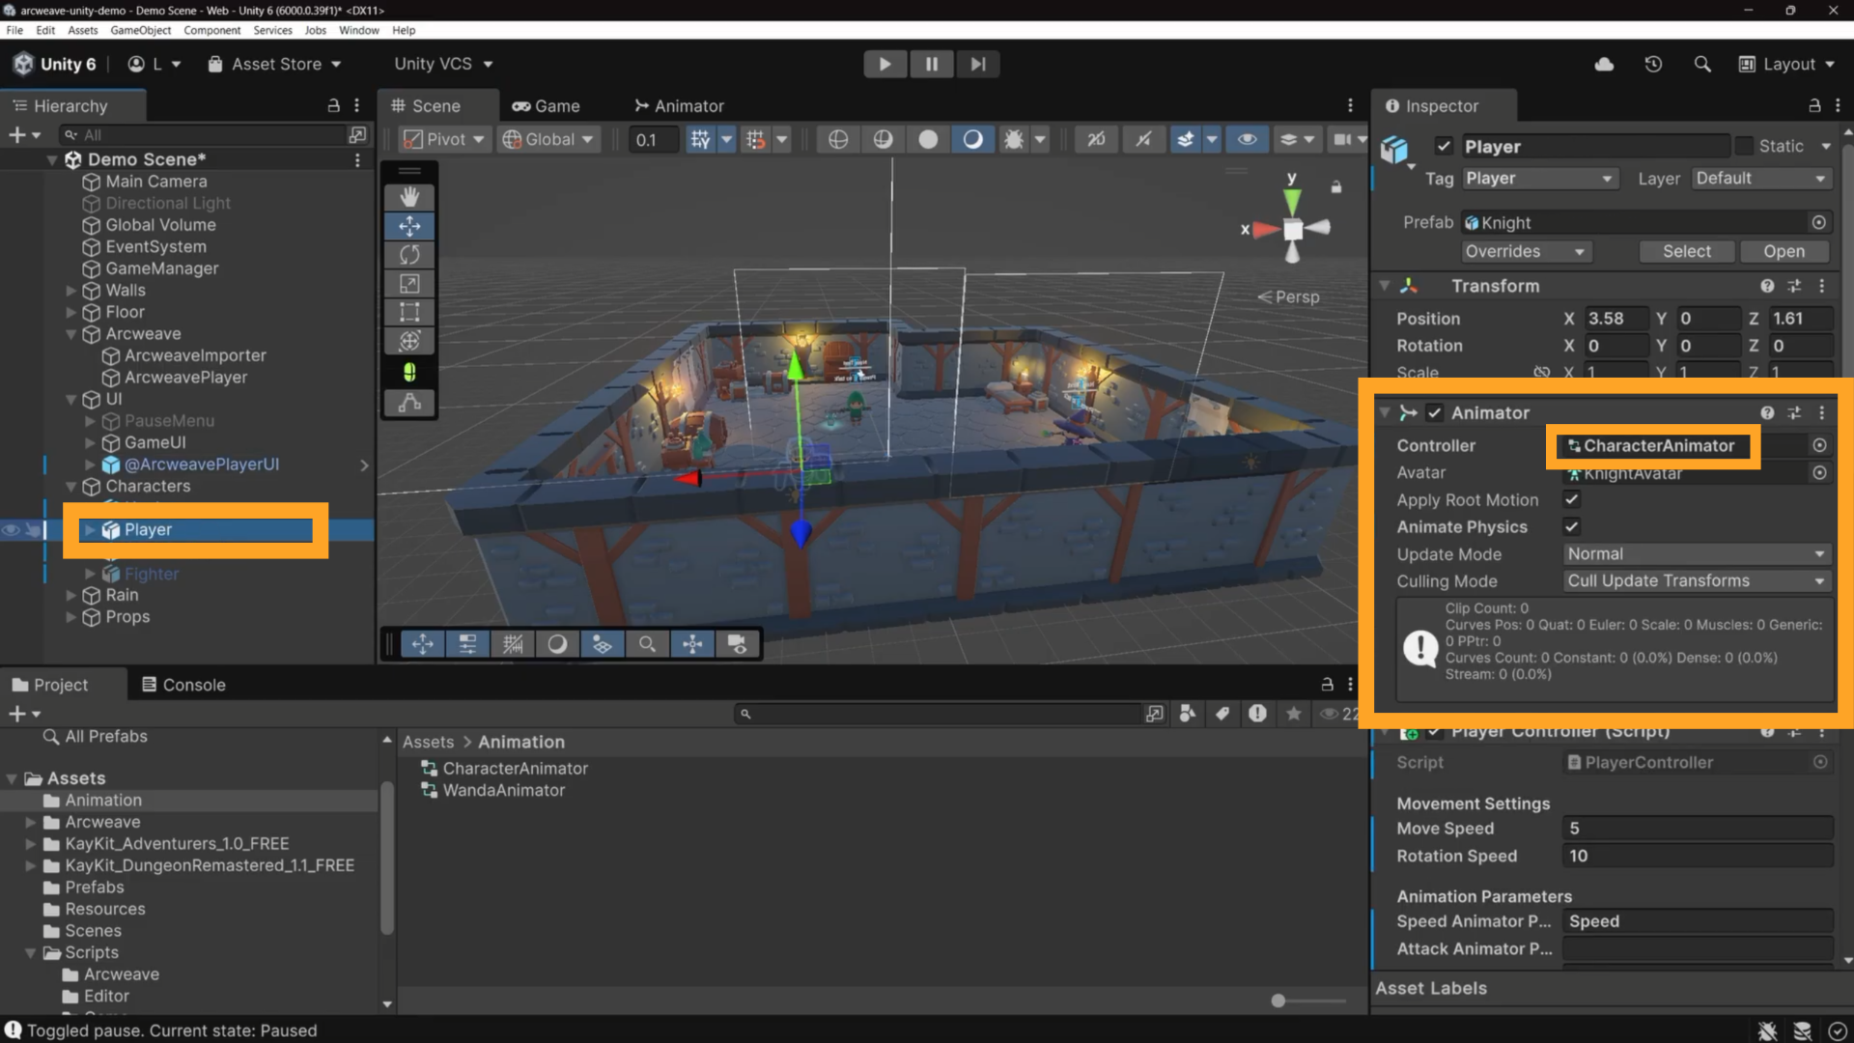The image size is (1854, 1043).
Task: Open Unity cloud services icon
Action: [x=1604, y=64]
